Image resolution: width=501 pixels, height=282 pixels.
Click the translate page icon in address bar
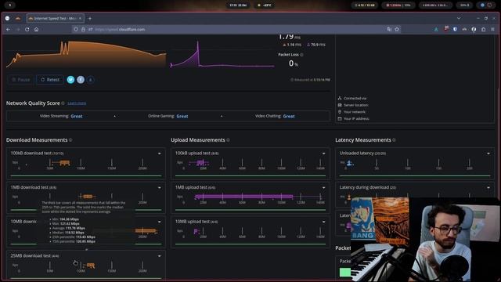pyautogui.click(x=389, y=30)
